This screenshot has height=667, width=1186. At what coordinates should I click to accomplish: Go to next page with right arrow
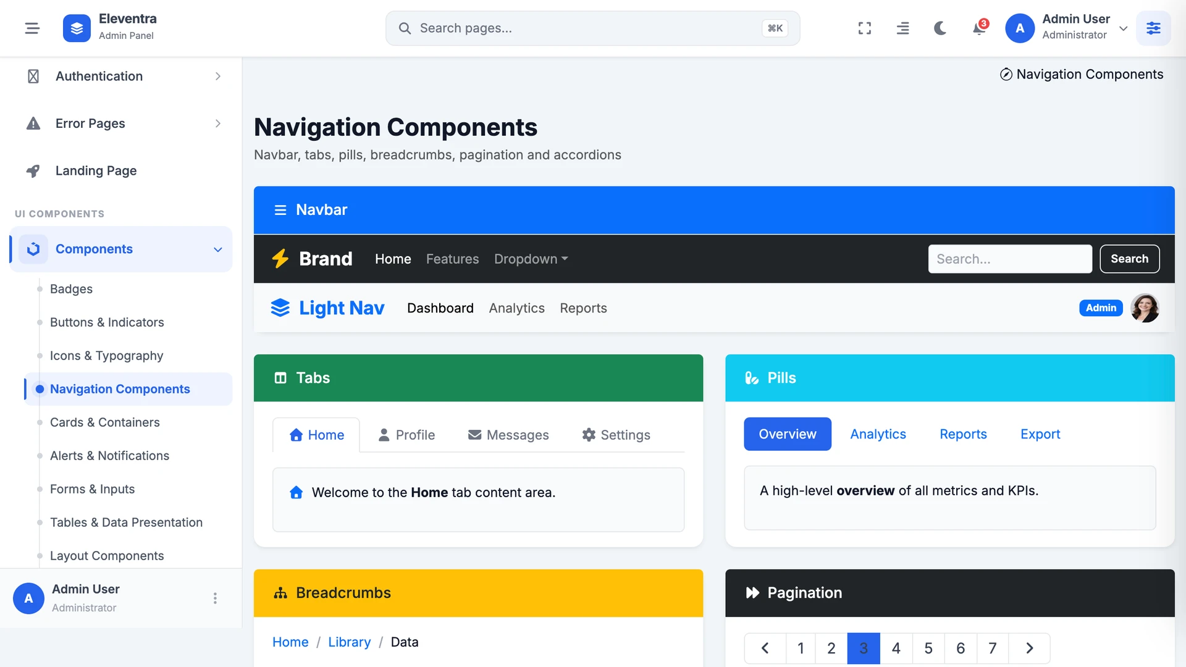(1029, 648)
